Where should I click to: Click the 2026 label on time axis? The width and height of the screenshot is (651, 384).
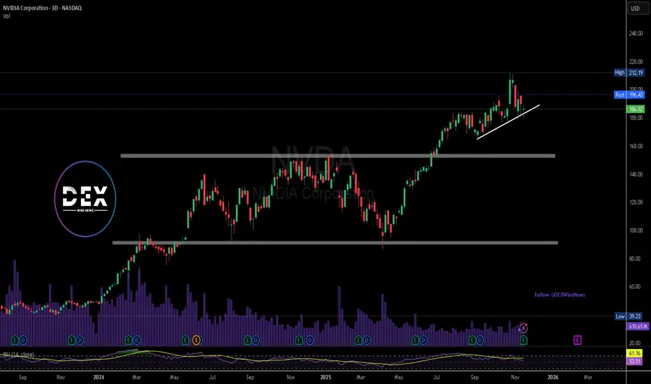coord(553,377)
